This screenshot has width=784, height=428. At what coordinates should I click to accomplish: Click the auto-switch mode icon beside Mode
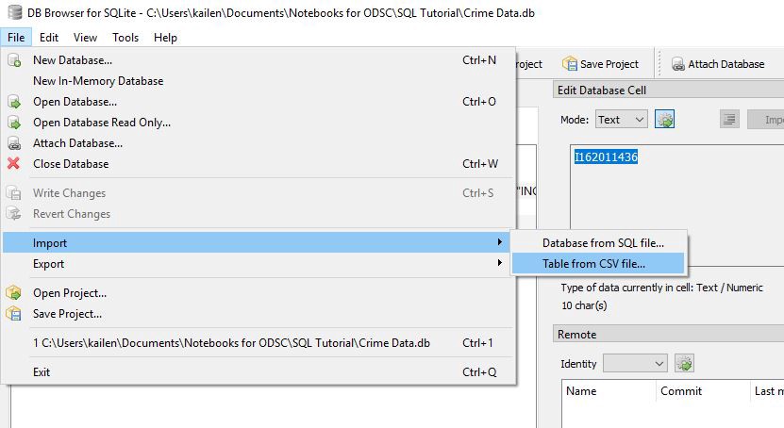[664, 120]
